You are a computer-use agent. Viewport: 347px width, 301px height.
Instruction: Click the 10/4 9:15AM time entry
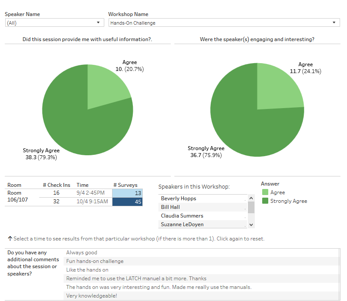point(92,202)
